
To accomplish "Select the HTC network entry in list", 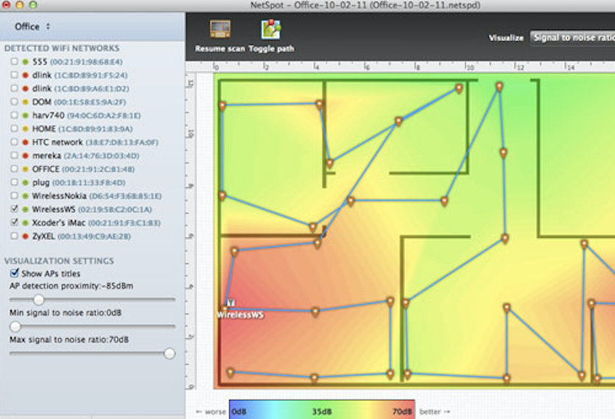I will [57, 142].
